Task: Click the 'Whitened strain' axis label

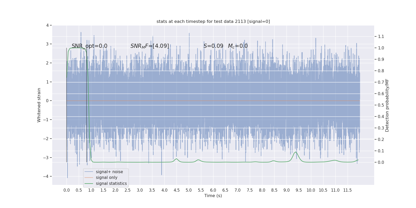Action: coord(39,105)
